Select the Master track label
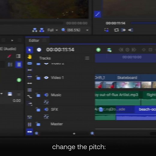 (57, 124)
